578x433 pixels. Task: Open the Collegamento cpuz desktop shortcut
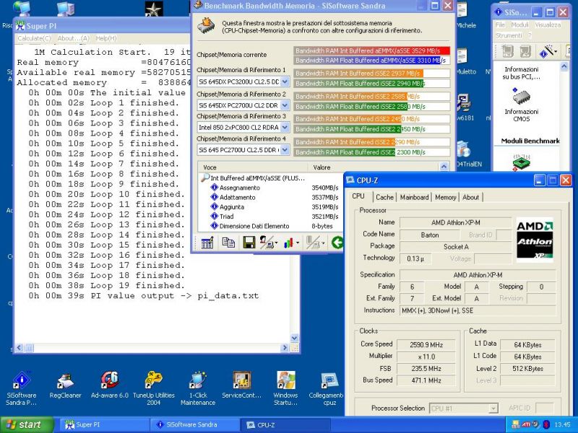tap(329, 381)
